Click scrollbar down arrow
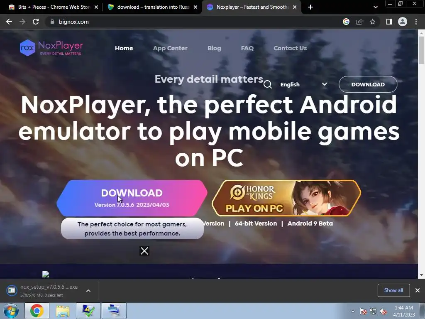 (421, 275)
